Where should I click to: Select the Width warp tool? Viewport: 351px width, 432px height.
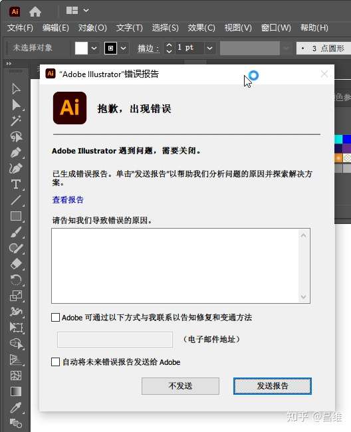pyautogui.click(x=16, y=311)
